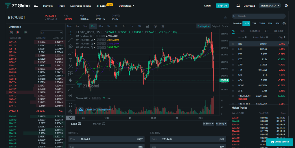295x148 pixels.
Task: Open the Online Service chat button
Action: [279, 142]
